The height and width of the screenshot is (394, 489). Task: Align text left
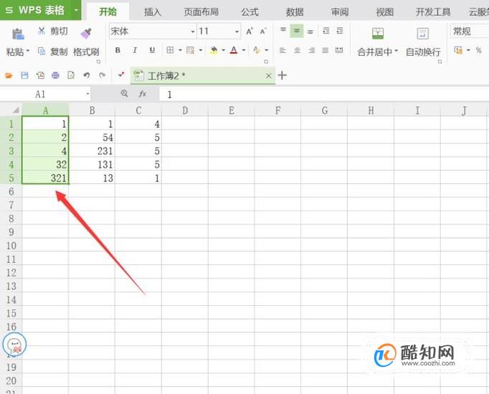point(283,50)
